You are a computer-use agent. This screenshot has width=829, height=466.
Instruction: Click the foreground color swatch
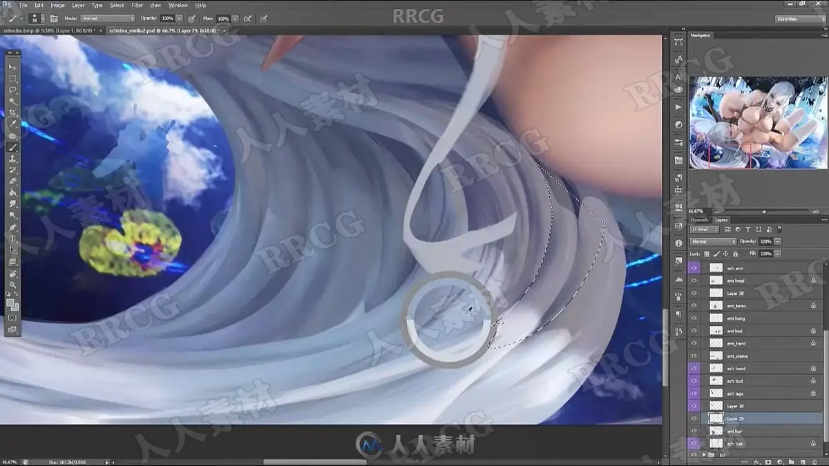[x=10, y=302]
